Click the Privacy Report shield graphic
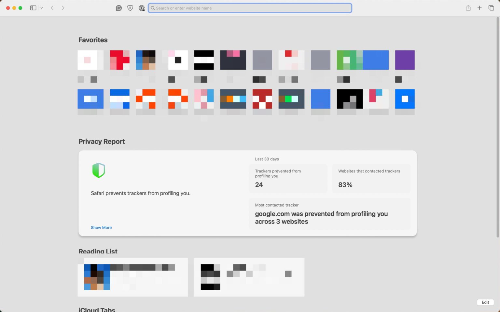This screenshot has height=312, width=500. pos(98,170)
